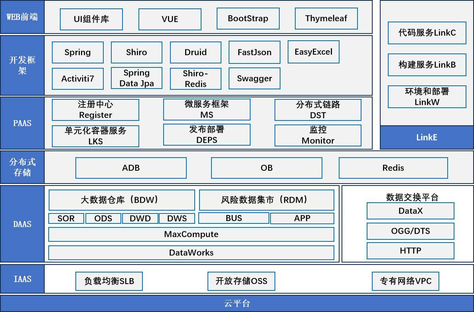Select the BootStrap box

[248, 18]
